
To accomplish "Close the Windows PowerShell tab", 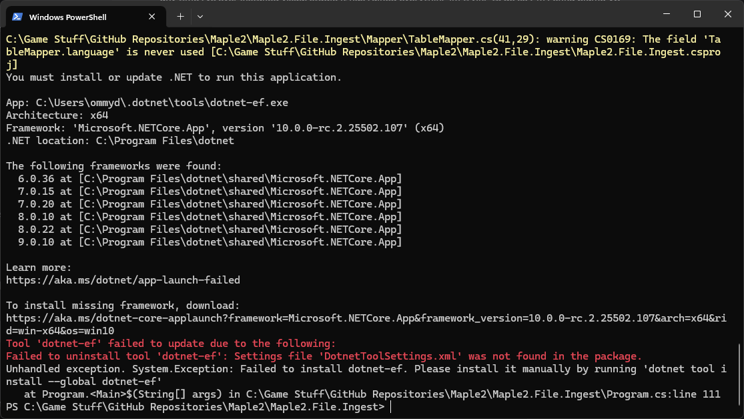I will 152,17.
